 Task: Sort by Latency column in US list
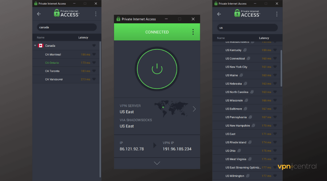tap(264, 38)
